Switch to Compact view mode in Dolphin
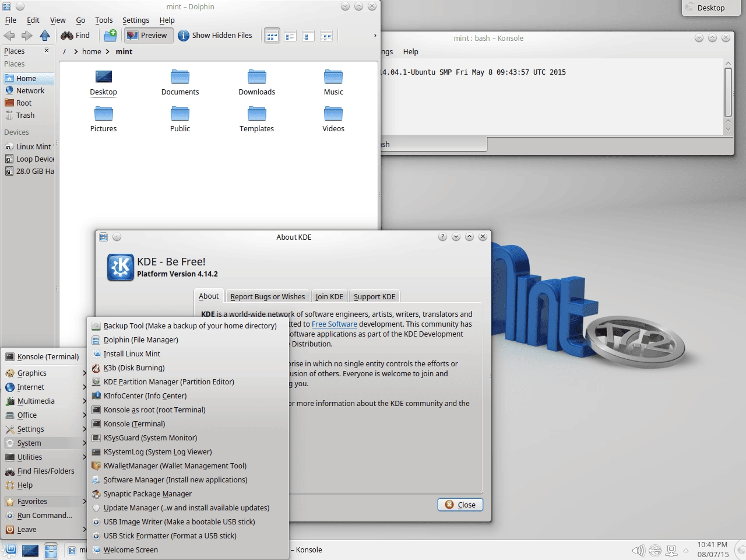 [x=290, y=36]
